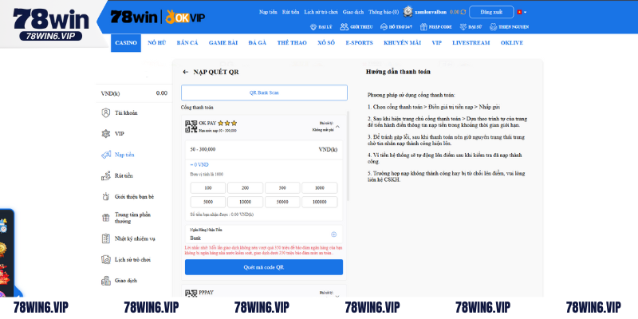Screen dimensions: 638x319
Task: Open the KHUYẾN MÃI menu
Action: point(402,43)
